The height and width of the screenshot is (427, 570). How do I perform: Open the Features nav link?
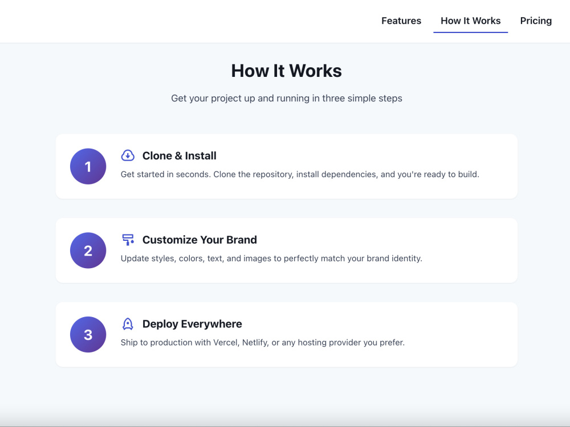click(401, 20)
